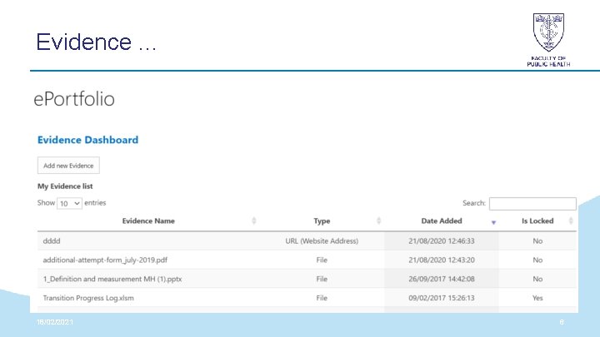Sort by Date Added column header
The height and width of the screenshot is (337, 600).
pyautogui.click(x=442, y=221)
